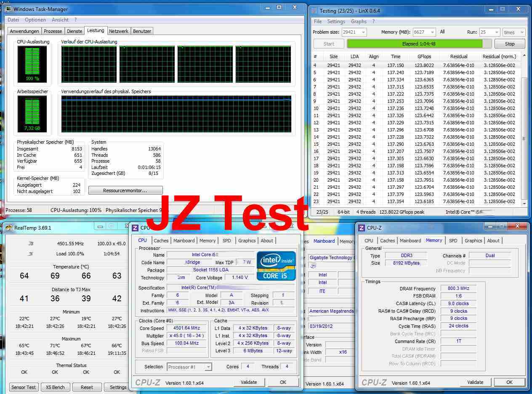Click Bus Speed 100.04 MHz field in CPU-Z
532x394 pixels.
(x=187, y=343)
